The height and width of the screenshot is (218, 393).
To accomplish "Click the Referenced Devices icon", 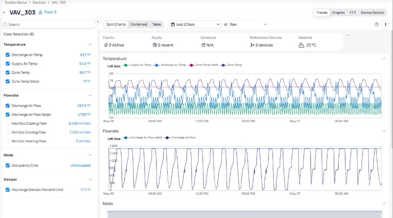I will (252, 45).
